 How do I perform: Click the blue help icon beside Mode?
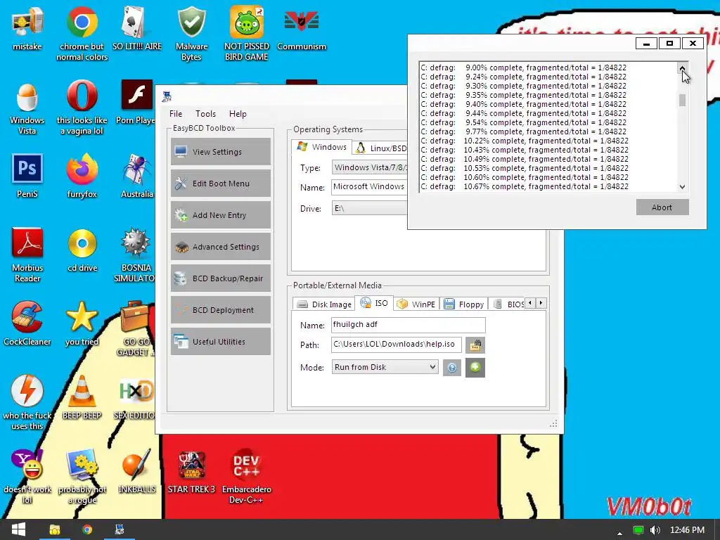(x=452, y=367)
